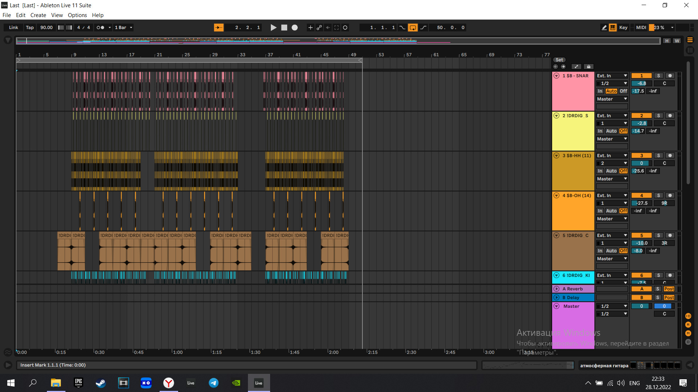Viewport: 698px width, 392px height.
Task: Solo the B Delay return track
Action: [658, 298]
